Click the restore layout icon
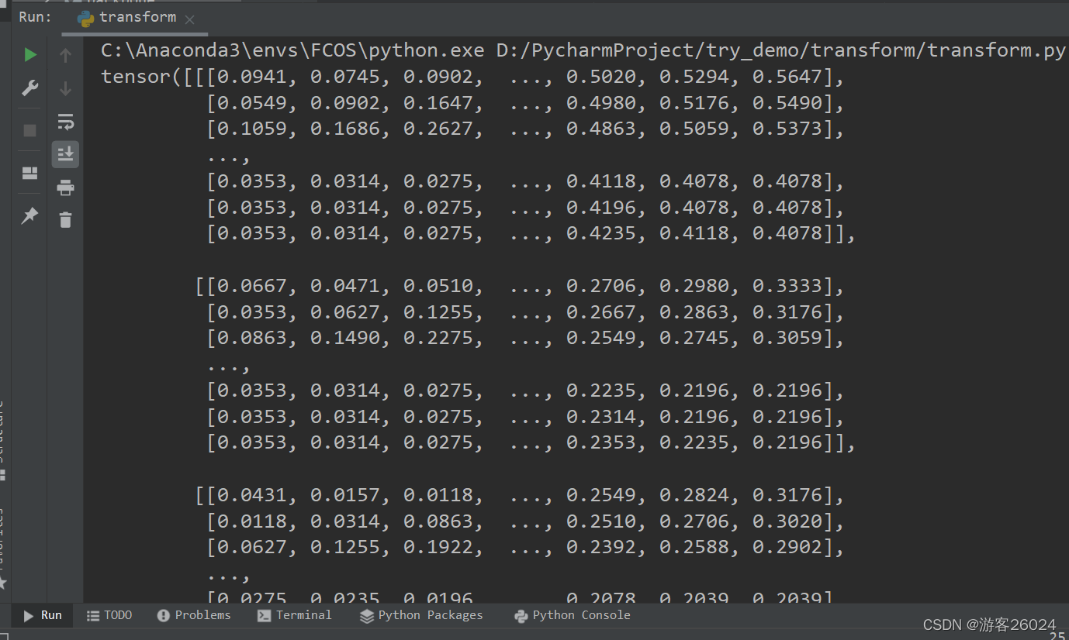The image size is (1069, 640). click(30, 173)
